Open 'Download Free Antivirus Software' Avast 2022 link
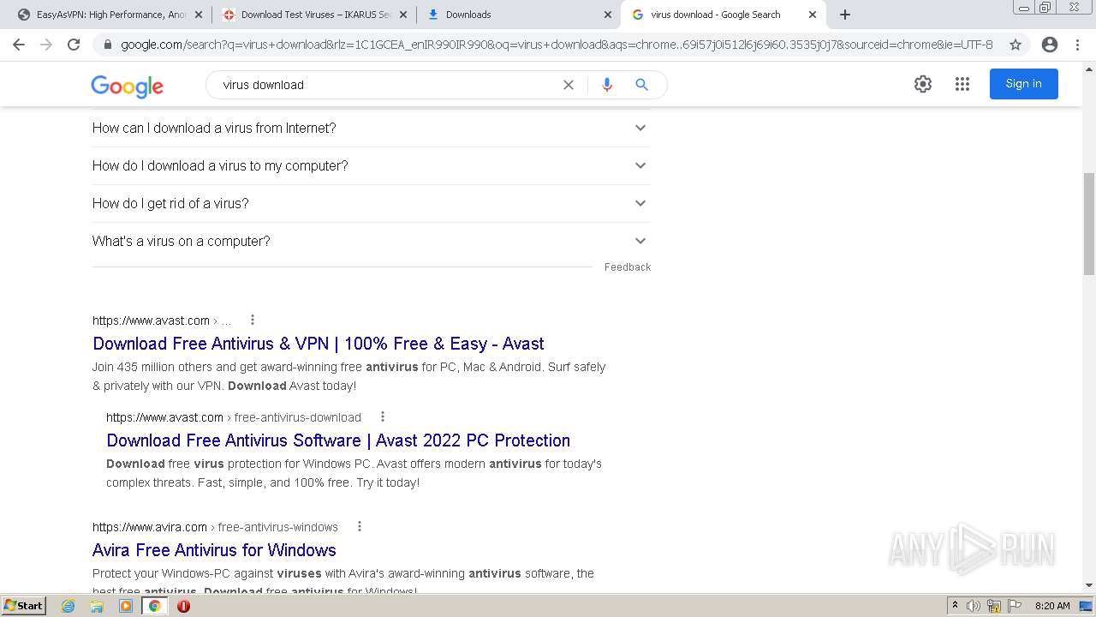The height and width of the screenshot is (617, 1096). coord(338,440)
